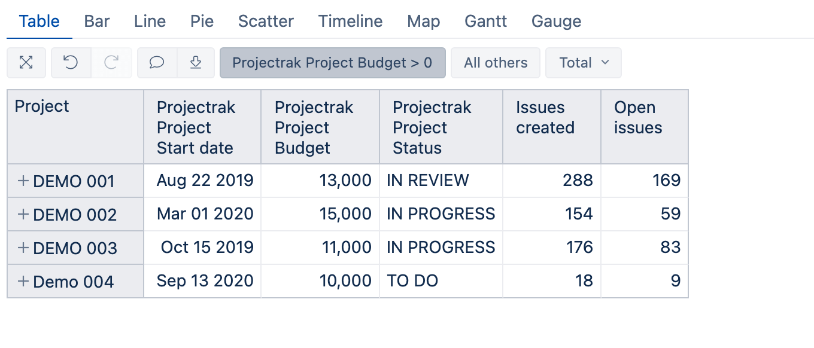Switch to the Bar chart tab
The image size is (814, 348).
97,22
